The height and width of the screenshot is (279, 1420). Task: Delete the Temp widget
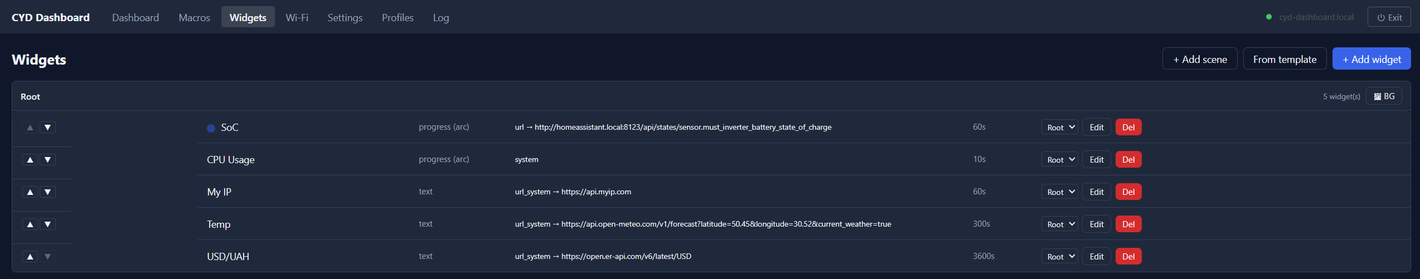click(x=1128, y=224)
